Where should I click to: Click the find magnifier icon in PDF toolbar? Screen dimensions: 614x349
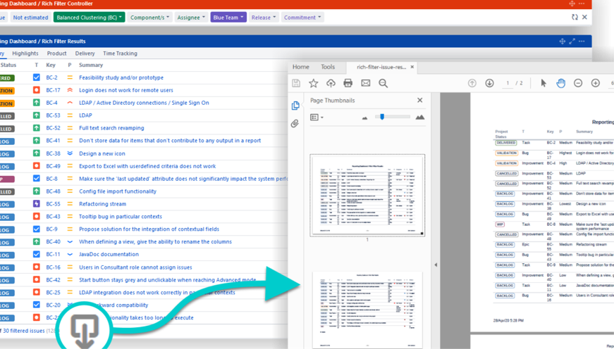(x=383, y=83)
